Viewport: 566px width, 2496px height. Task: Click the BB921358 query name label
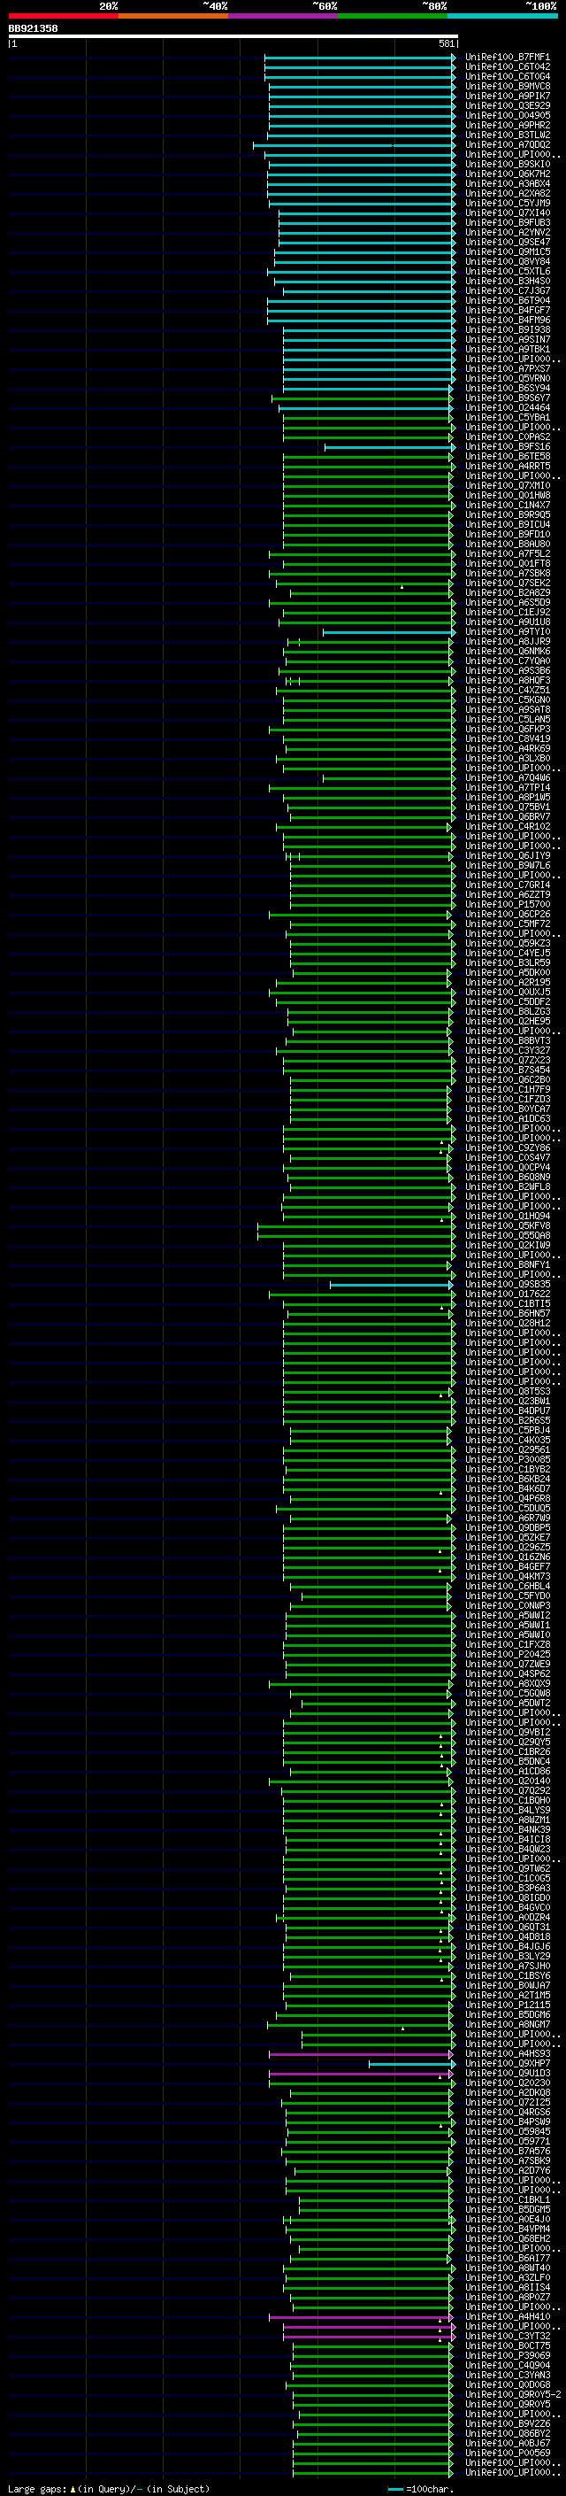click(33, 28)
